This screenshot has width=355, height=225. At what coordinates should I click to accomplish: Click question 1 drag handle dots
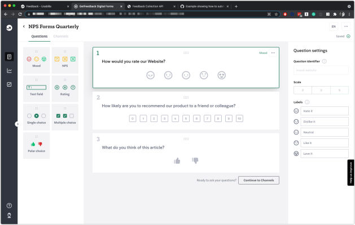tap(186, 53)
